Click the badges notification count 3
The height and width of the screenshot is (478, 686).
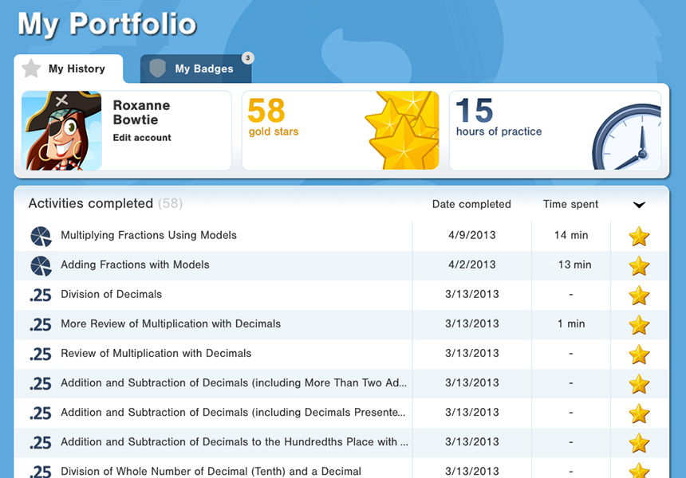[247, 57]
